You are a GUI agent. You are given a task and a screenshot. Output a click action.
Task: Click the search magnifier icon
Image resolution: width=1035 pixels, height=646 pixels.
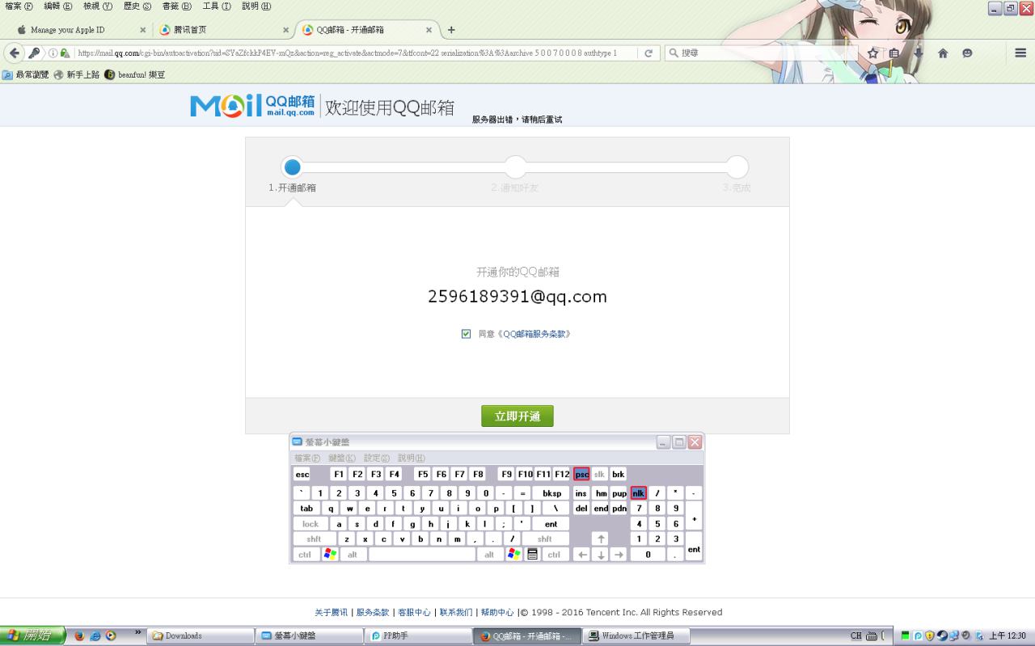[674, 53]
